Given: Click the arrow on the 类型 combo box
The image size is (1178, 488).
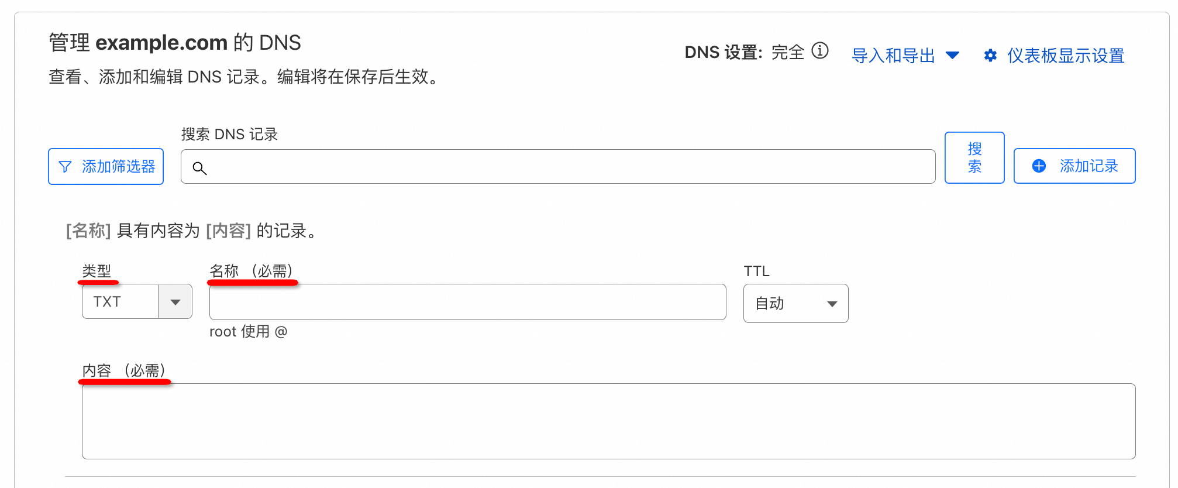Looking at the screenshot, I should [x=175, y=302].
